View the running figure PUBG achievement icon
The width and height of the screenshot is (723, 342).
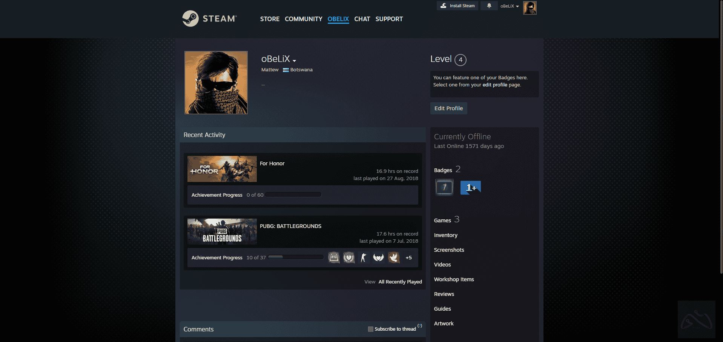364,257
